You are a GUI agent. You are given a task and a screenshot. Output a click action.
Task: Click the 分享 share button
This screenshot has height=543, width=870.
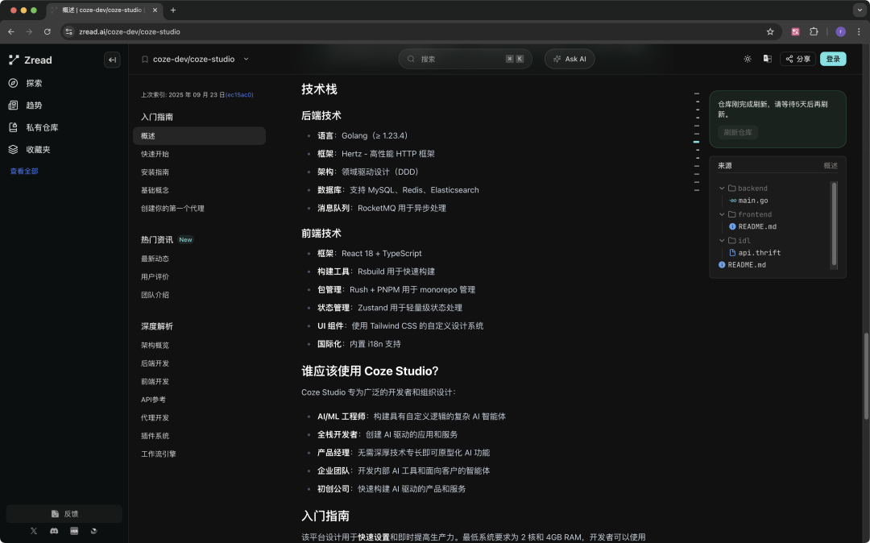[x=797, y=59]
